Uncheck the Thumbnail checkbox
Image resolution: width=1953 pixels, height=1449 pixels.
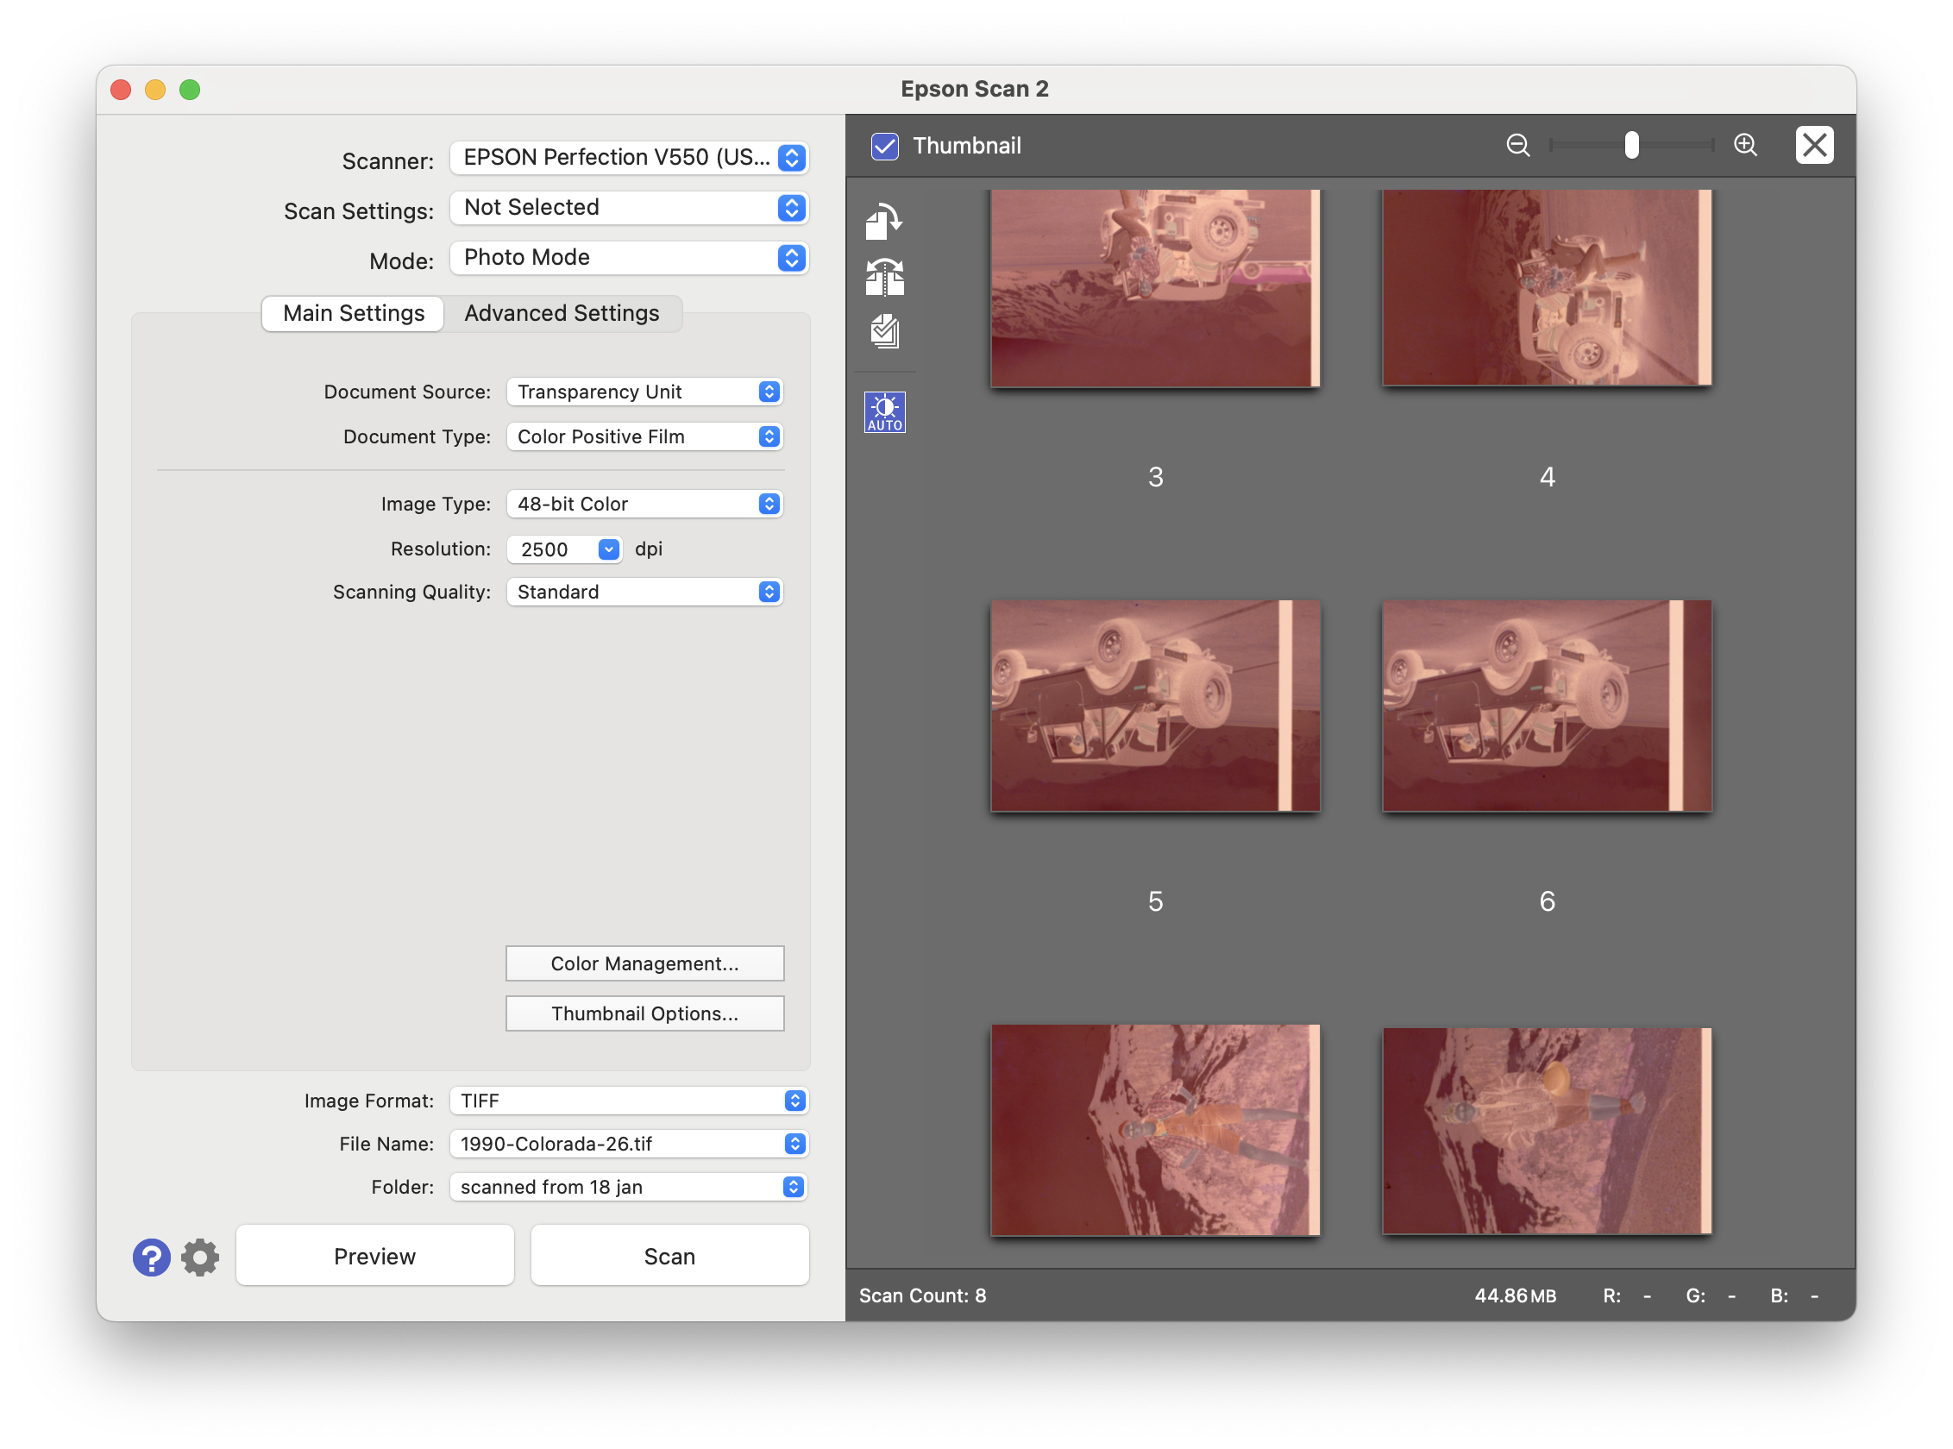[x=883, y=146]
